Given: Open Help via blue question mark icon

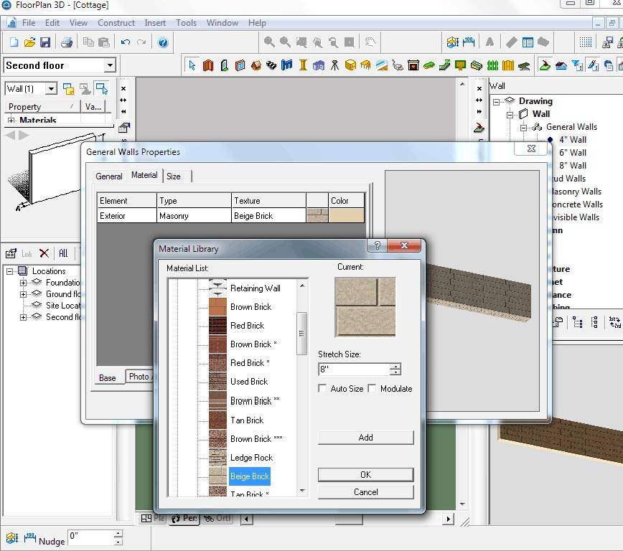Looking at the screenshot, I should (x=163, y=43).
